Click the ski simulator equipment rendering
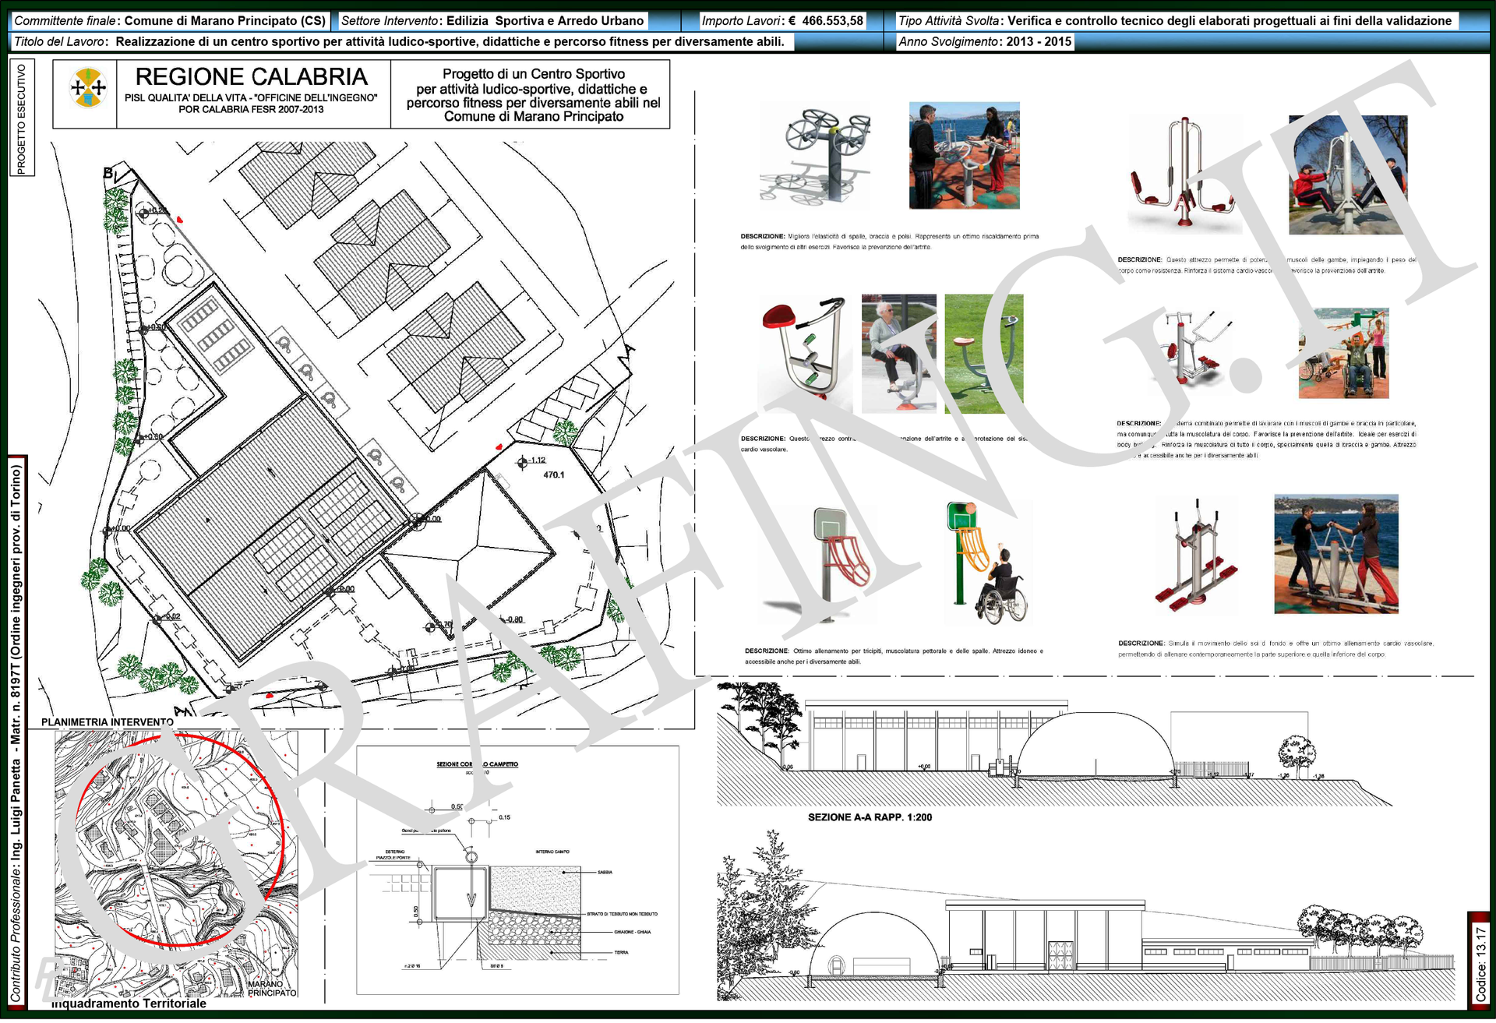 coord(1197,556)
